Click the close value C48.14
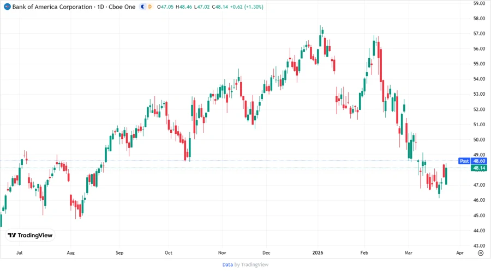The image size is (491, 271). pyautogui.click(x=220, y=7)
